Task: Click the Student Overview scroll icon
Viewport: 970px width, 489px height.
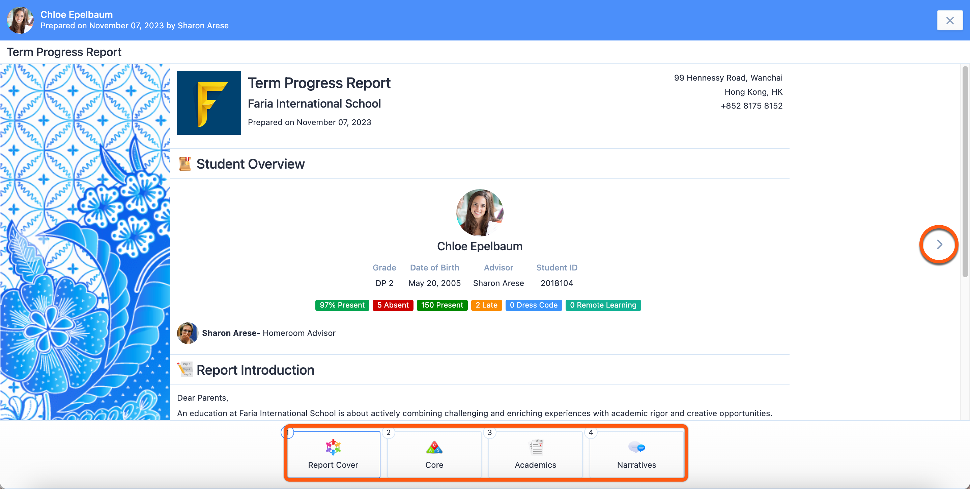Action: (x=184, y=164)
